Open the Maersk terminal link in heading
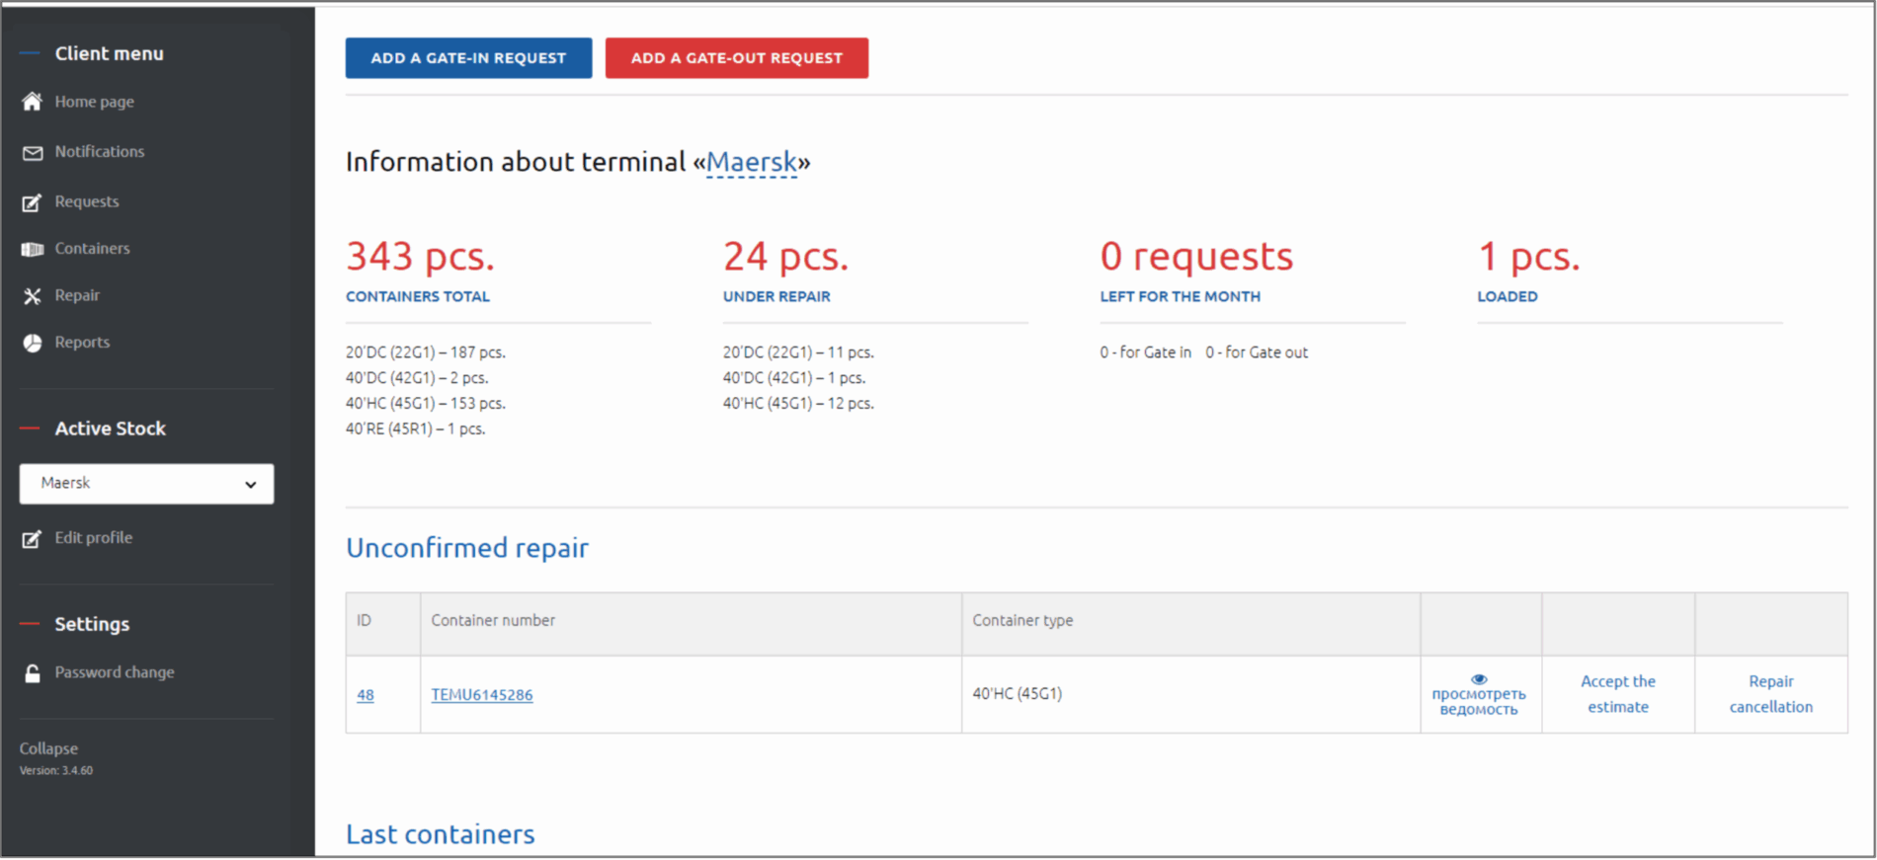The image size is (1877, 860). [x=752, y=162]
